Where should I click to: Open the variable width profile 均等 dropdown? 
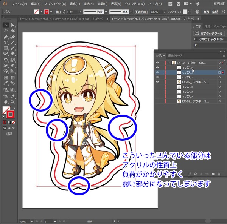106,12
